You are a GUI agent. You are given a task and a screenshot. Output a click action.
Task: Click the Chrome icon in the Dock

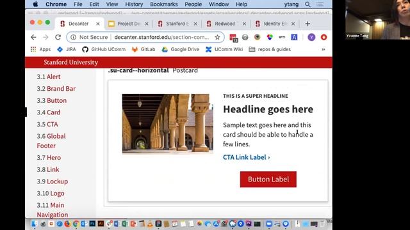[76, 224]
